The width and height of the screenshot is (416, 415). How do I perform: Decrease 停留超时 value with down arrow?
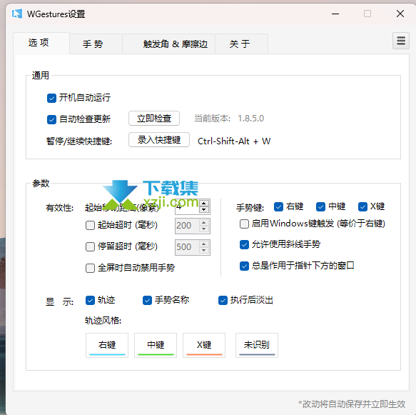tap(204, 251)
